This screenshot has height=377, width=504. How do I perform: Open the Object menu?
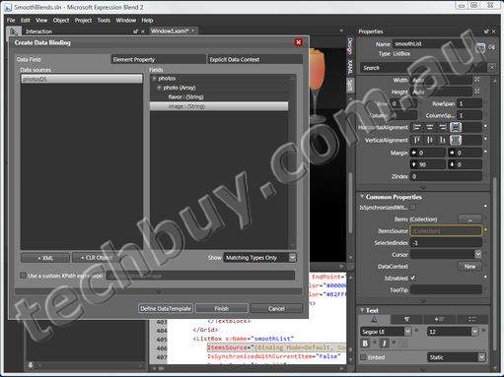pyautogui.click(x=61, y=21)
